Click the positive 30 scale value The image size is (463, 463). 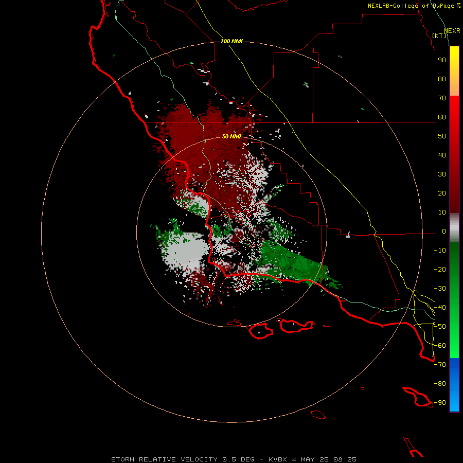(442, 174)
